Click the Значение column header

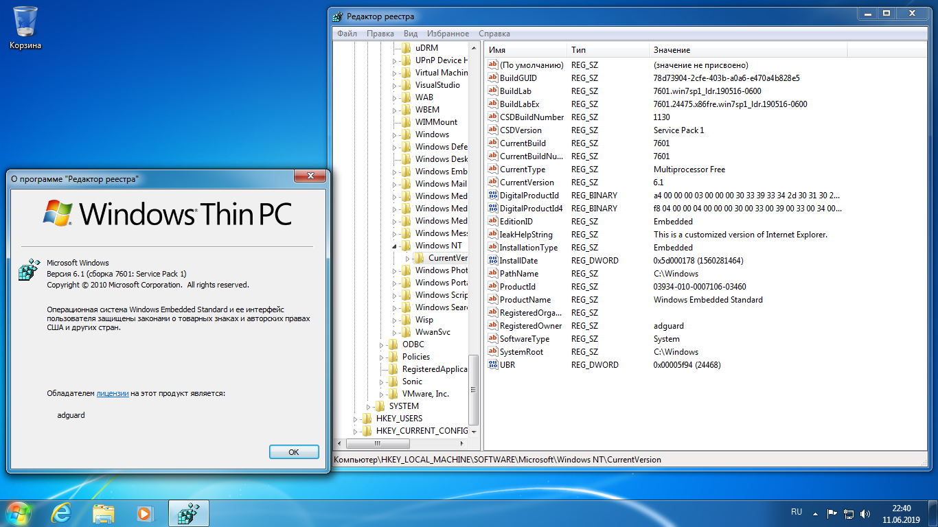(748, 50)
